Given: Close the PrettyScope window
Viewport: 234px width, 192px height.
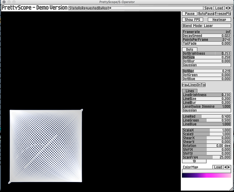Looking at the screenshot, I should pos(4,2).
